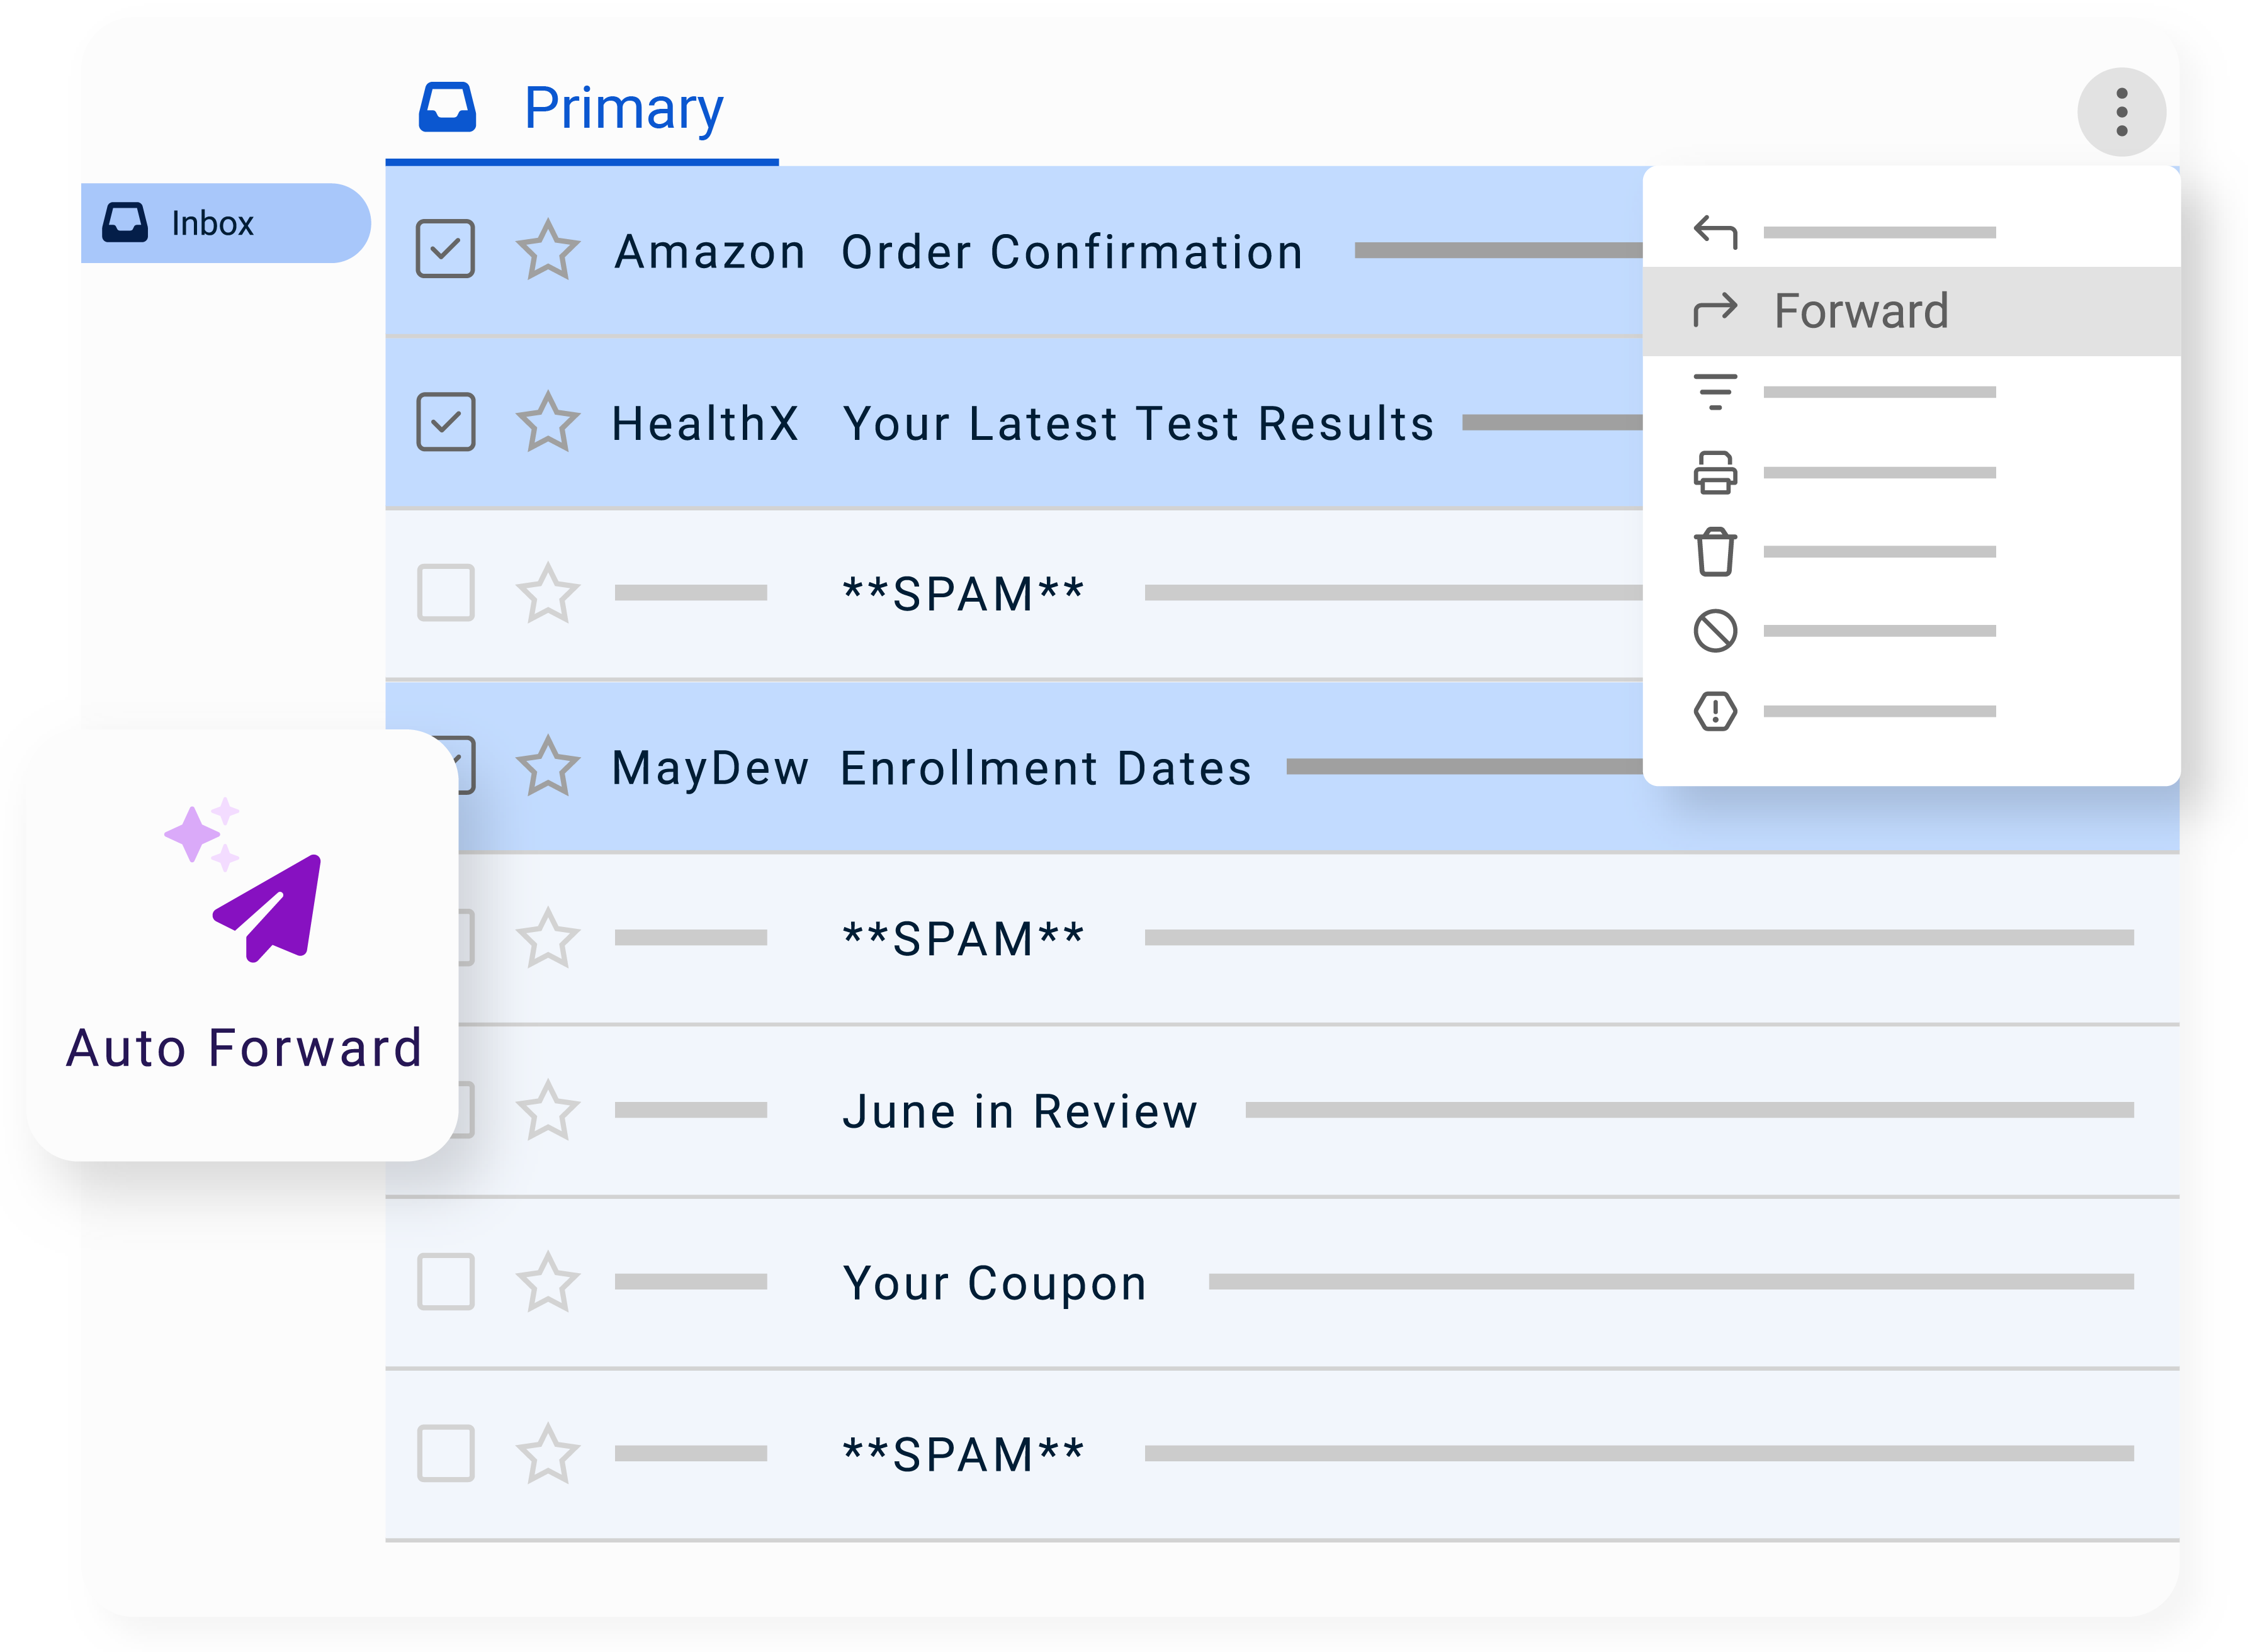
Task: Open the June in Review email
Action: coord(1019,1111)
